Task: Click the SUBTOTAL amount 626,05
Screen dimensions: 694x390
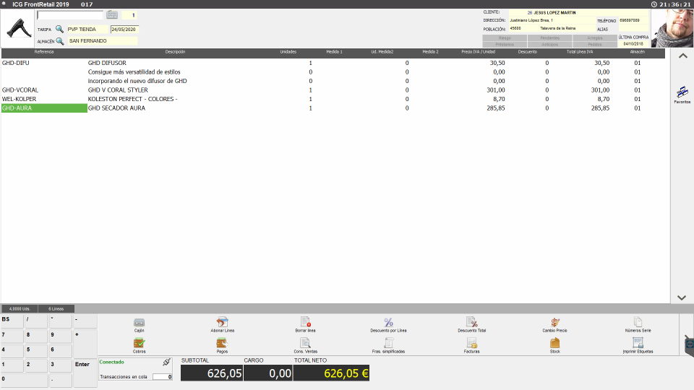Action: click(212, 373)
